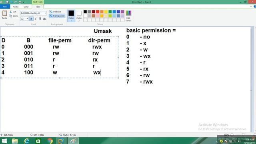Image resolution: width=256 pixels, height=144 pixels.
Task: Click the '7 - rwx' line
Action: click(x=140, y=82)
